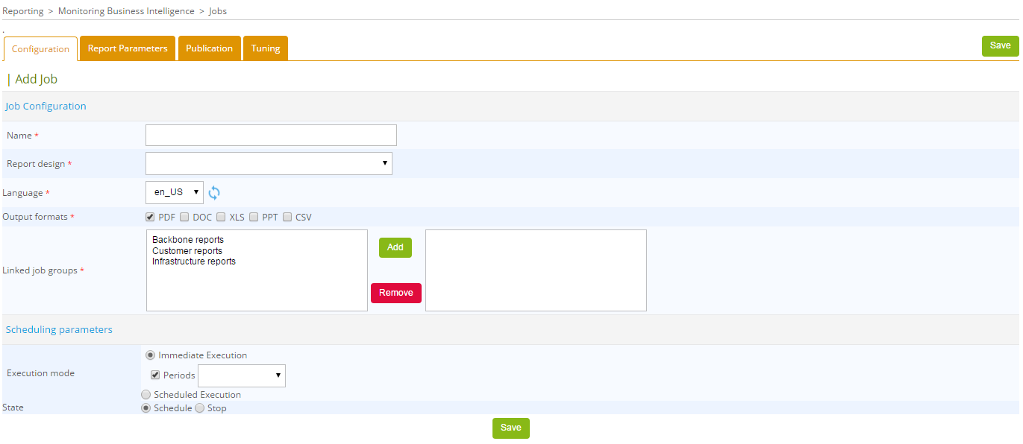Set State to Stop
The height and width of the screenshot is (444, 1023).
tap(199, 408)
